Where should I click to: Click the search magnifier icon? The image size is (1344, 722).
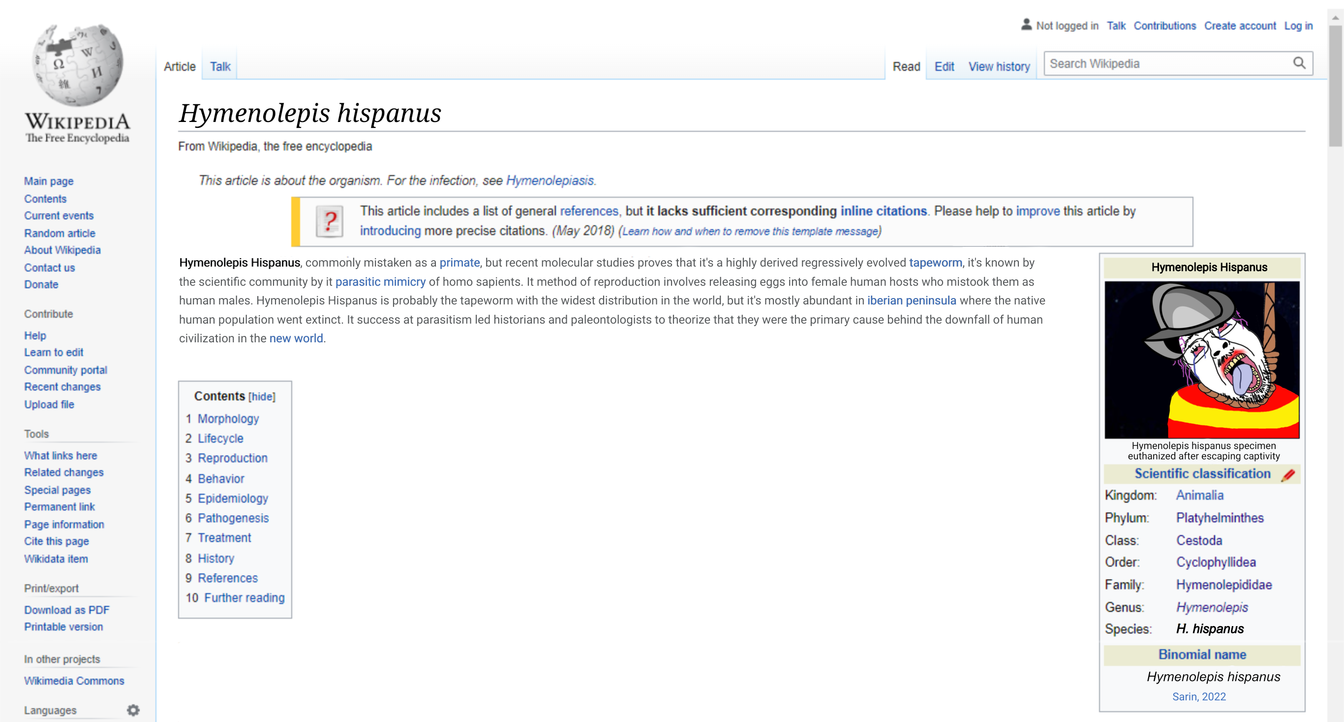(x=1299, y=63)
